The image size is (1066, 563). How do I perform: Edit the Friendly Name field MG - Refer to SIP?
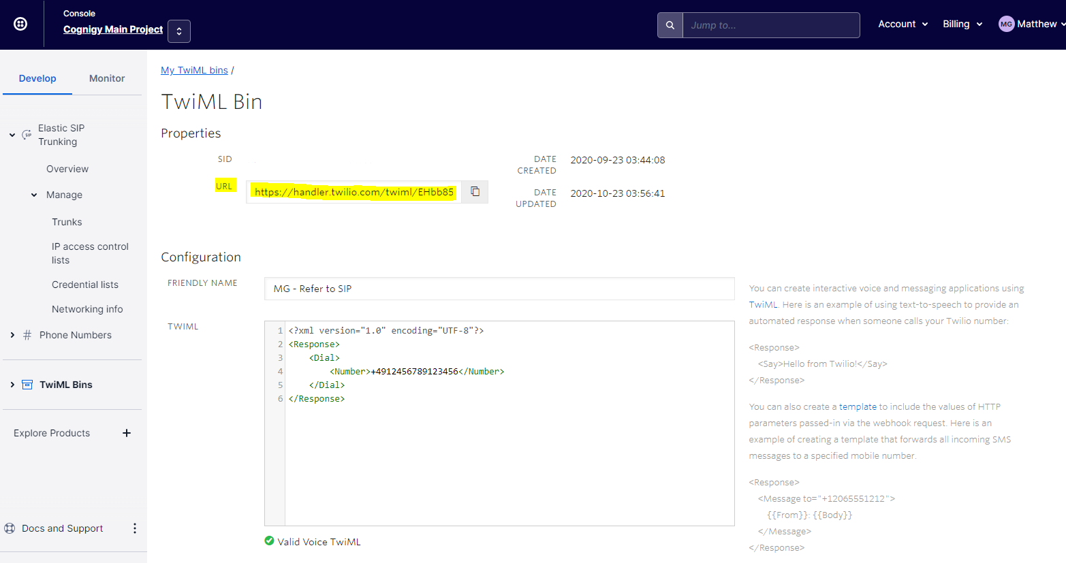pos(499,289)
